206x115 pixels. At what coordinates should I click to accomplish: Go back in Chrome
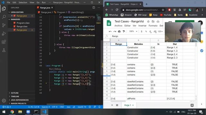pos(107,10)
